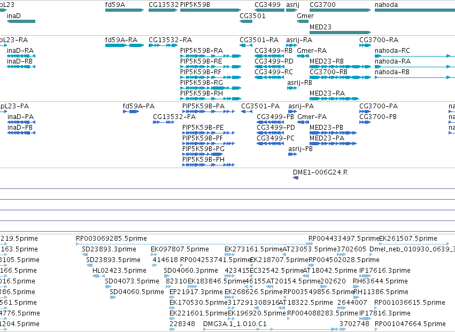Click protein MED23-PA
The image size is (455, 332).
tap(333, 144)
